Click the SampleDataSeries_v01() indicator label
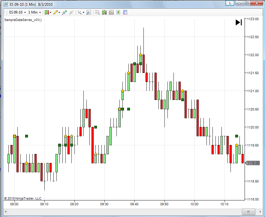This screenshot has width=265, height=217. point(23,20)
